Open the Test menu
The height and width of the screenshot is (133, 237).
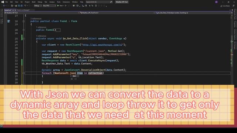pyautogui.click(x=46, y=2)
